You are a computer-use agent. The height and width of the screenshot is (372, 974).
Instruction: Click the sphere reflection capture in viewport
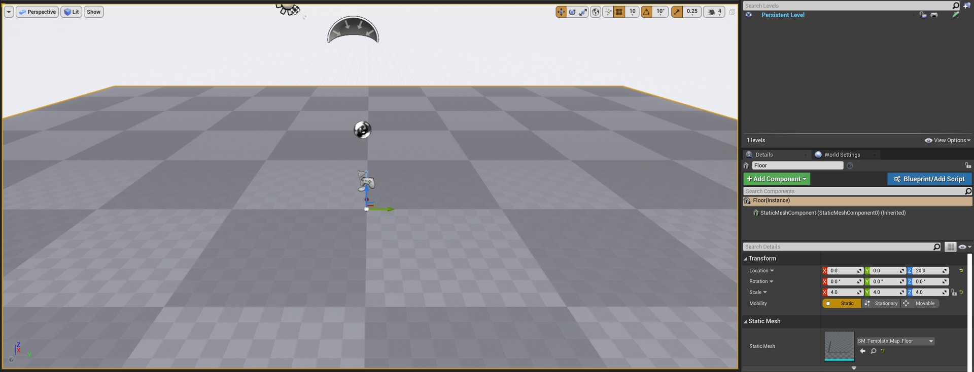click(363, 130)
